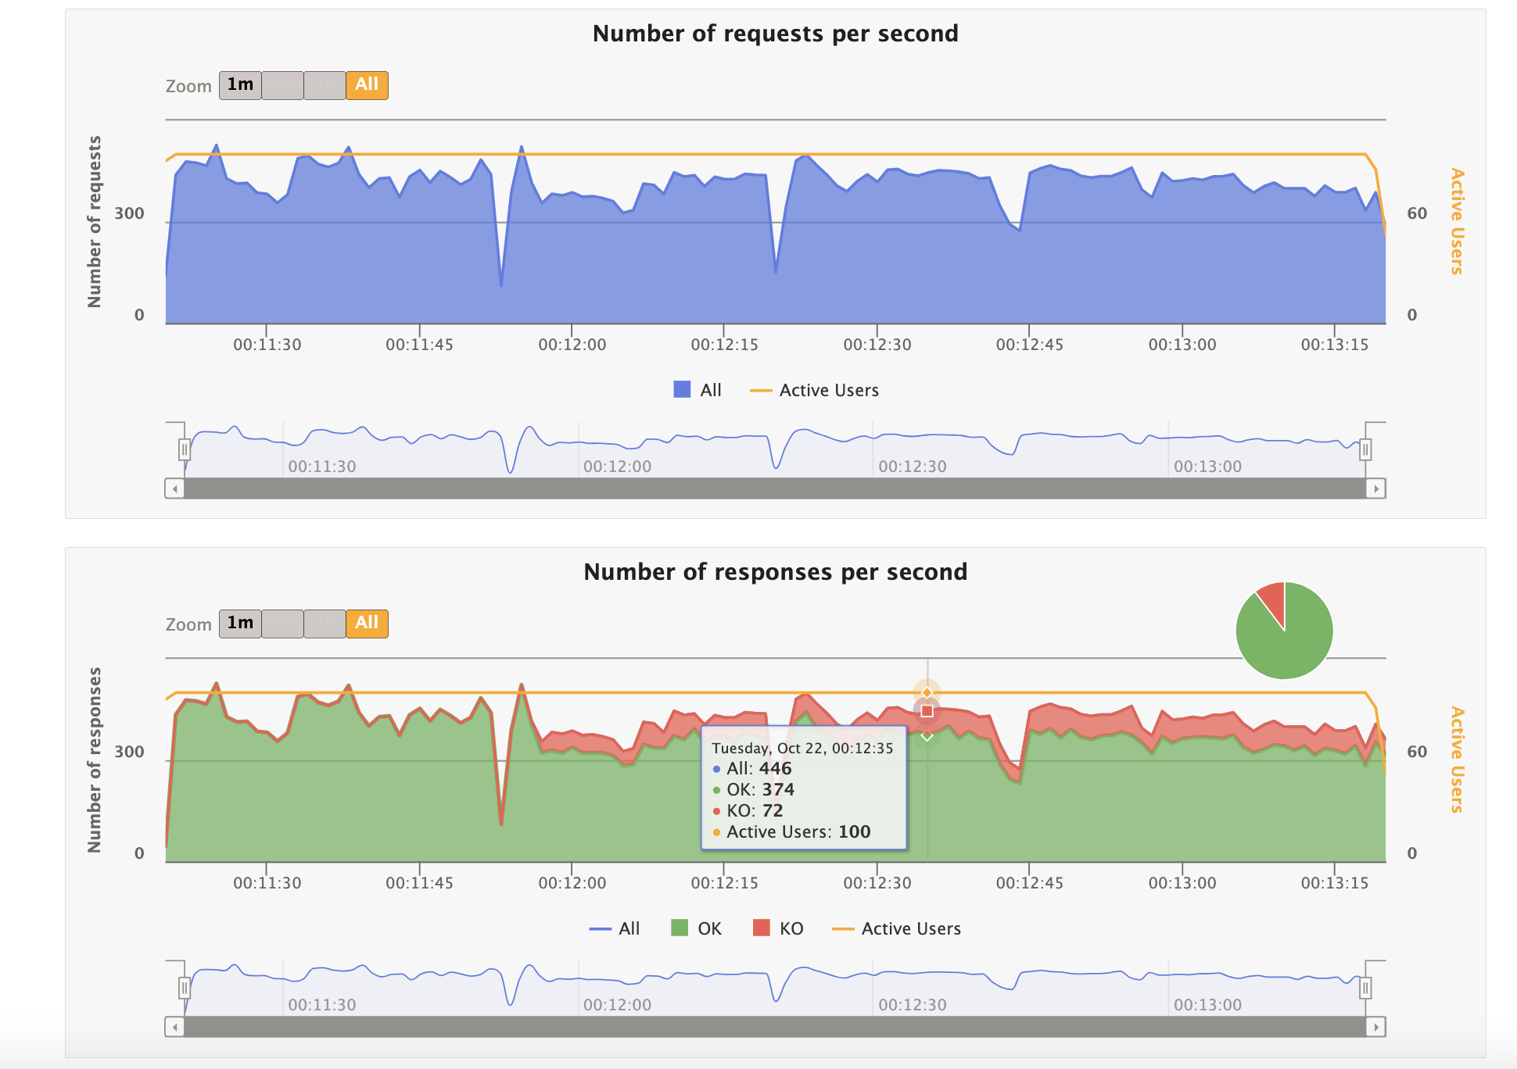Screen dimensions: 1517x1069
Task: Click the green OK color square in responses legend
Action: click(x=680, y=928)
